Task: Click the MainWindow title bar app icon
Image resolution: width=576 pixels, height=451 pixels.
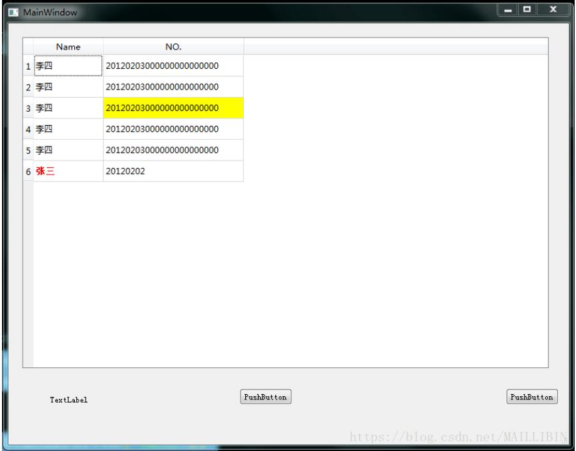Action: click(x=13, y=13)
